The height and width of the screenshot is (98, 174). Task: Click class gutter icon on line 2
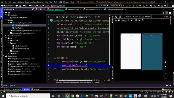pyautogui.click(x=51, y=20)
